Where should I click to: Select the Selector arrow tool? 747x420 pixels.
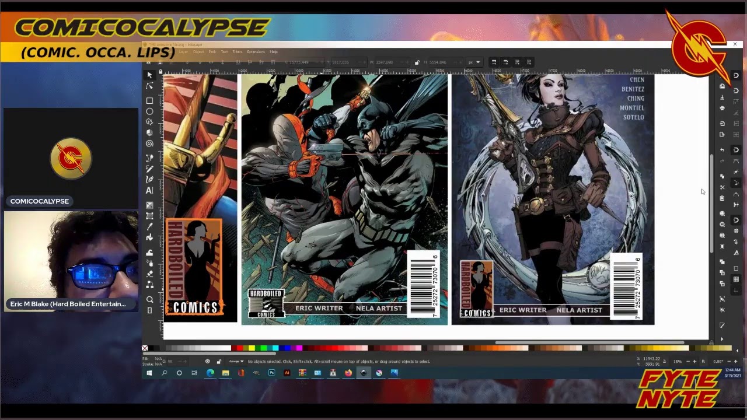coord(149,75)
